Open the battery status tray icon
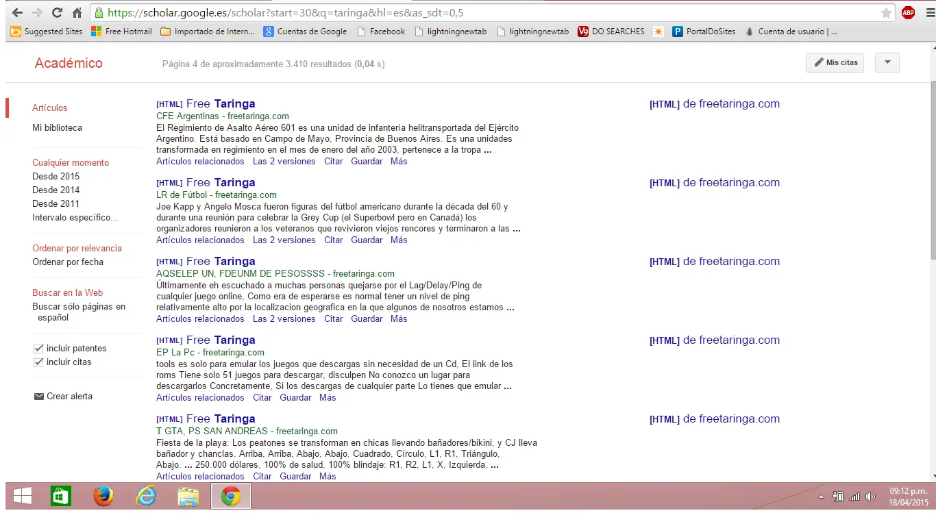 tap(838, 497)
